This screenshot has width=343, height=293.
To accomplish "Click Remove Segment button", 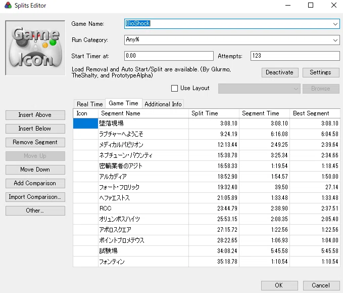I will click(35, 142).
